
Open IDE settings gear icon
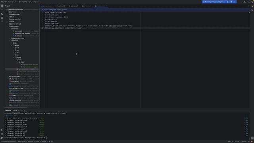(252, 2)
